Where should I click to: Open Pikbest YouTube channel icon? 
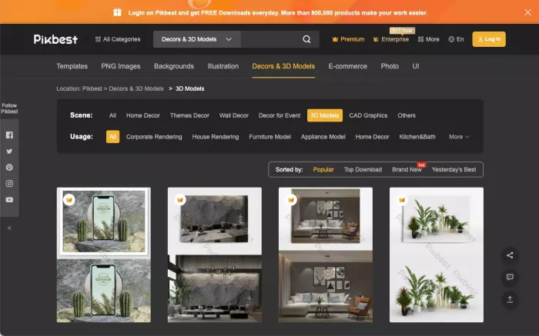[9, 200]
